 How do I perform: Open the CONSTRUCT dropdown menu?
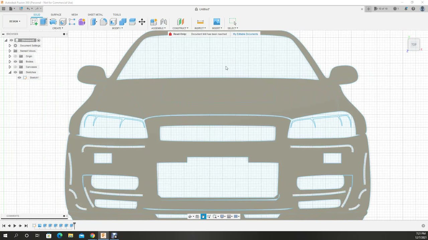click(x=181, y=28)
